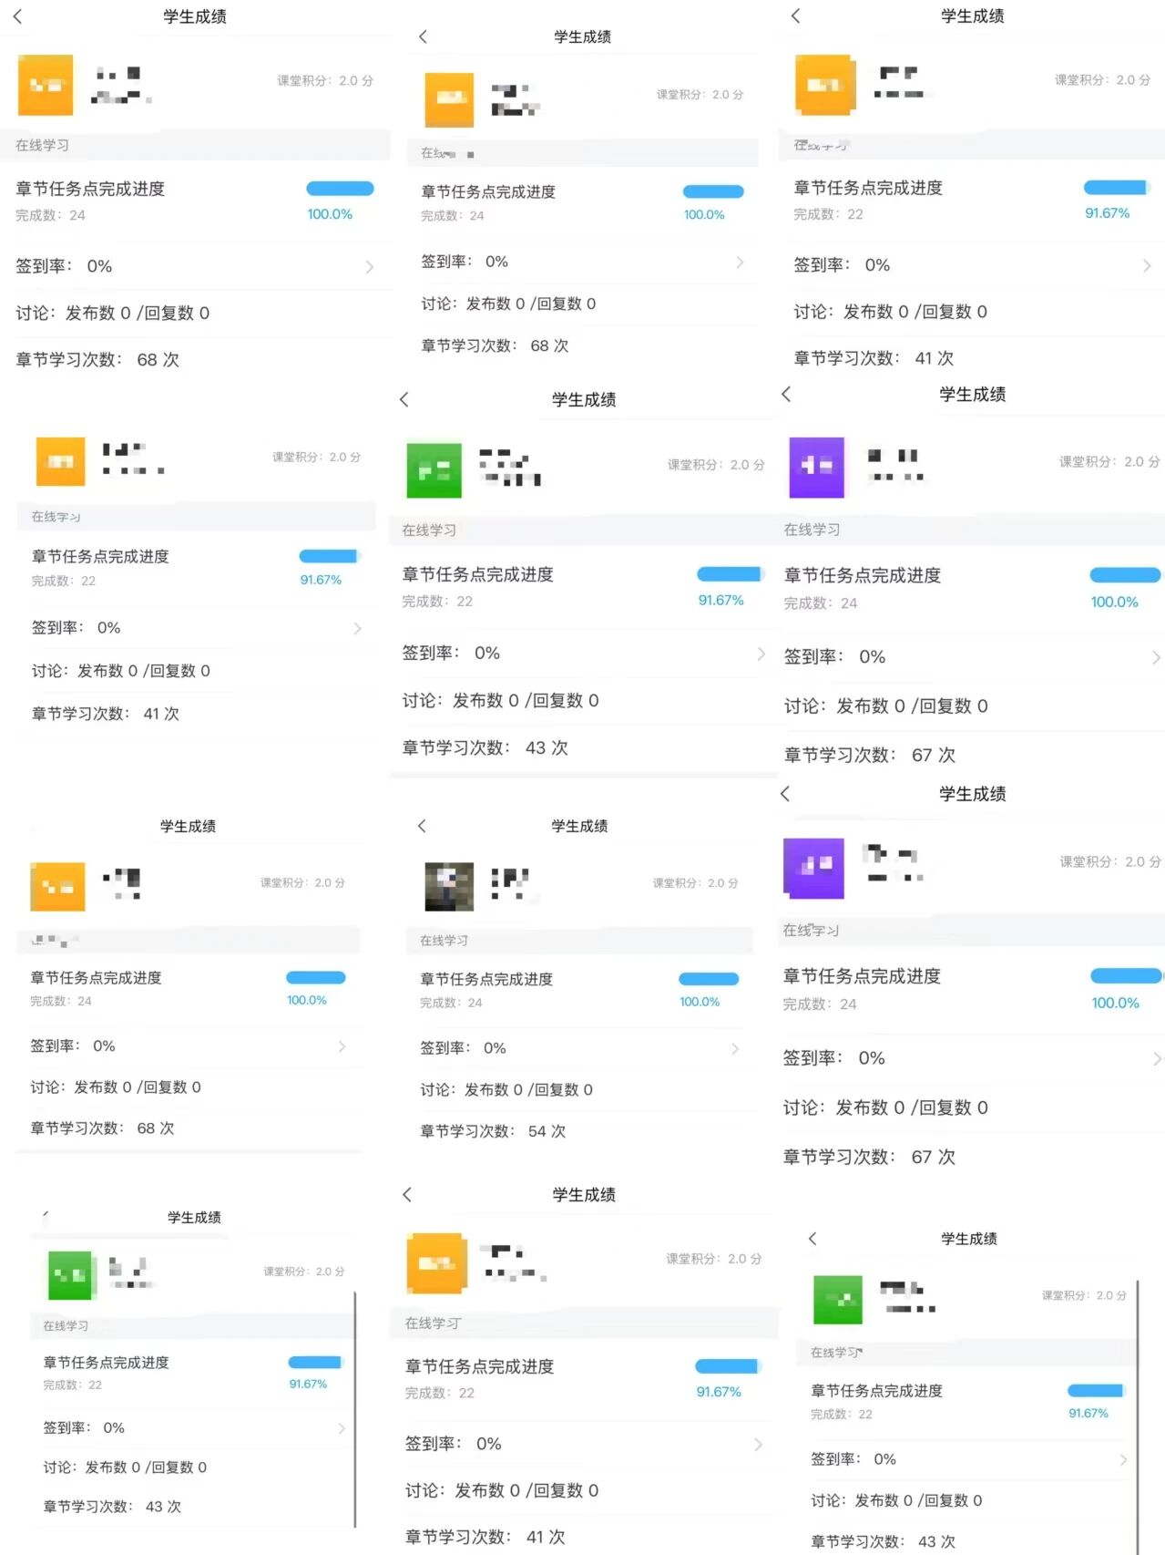This screenshot has height=1555, width=1165.
Task: Click the 100.0% progress bar in top-left card
Action: click(340, 189)
